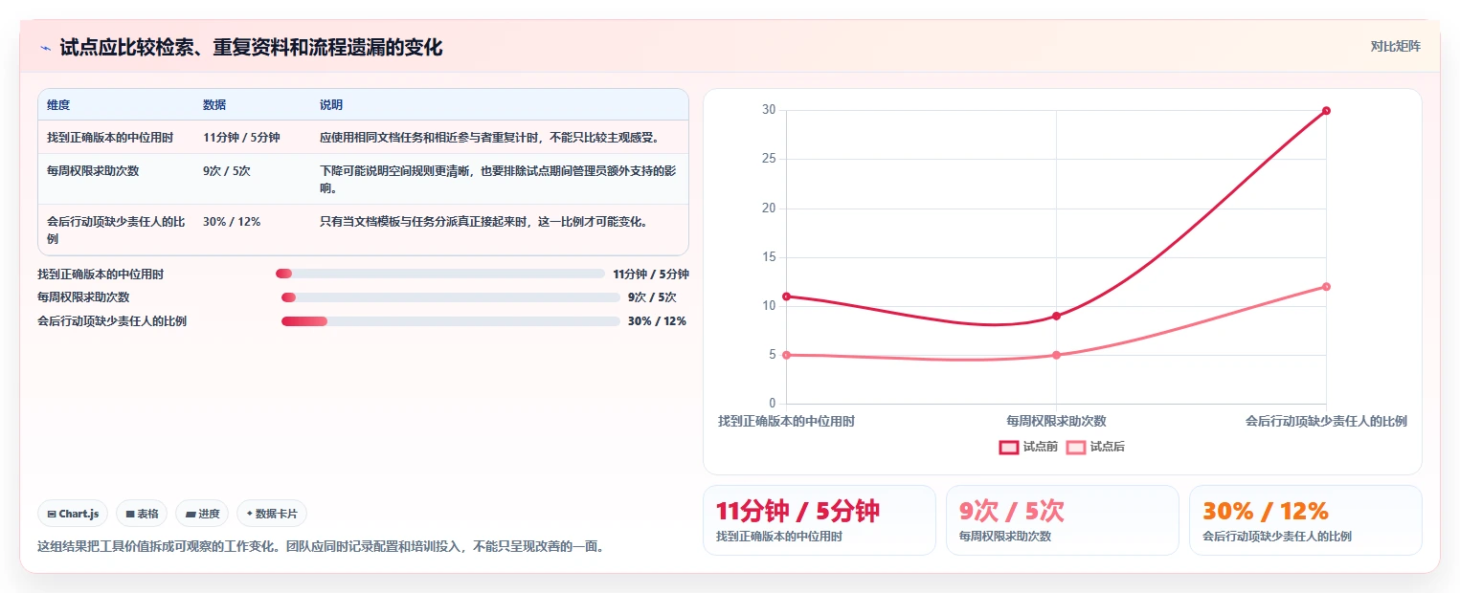
Task: Select the 进度 tag chip
Action: point(202,514)
